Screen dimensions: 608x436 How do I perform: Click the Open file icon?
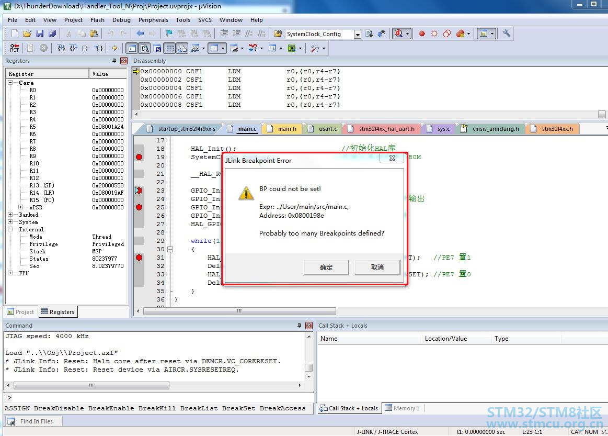(x=27, y=34)
